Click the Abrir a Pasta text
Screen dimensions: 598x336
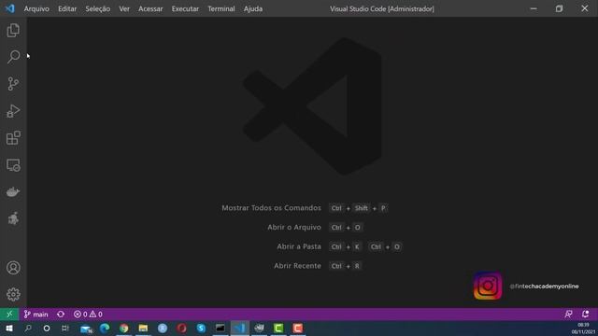click(299, 246)
